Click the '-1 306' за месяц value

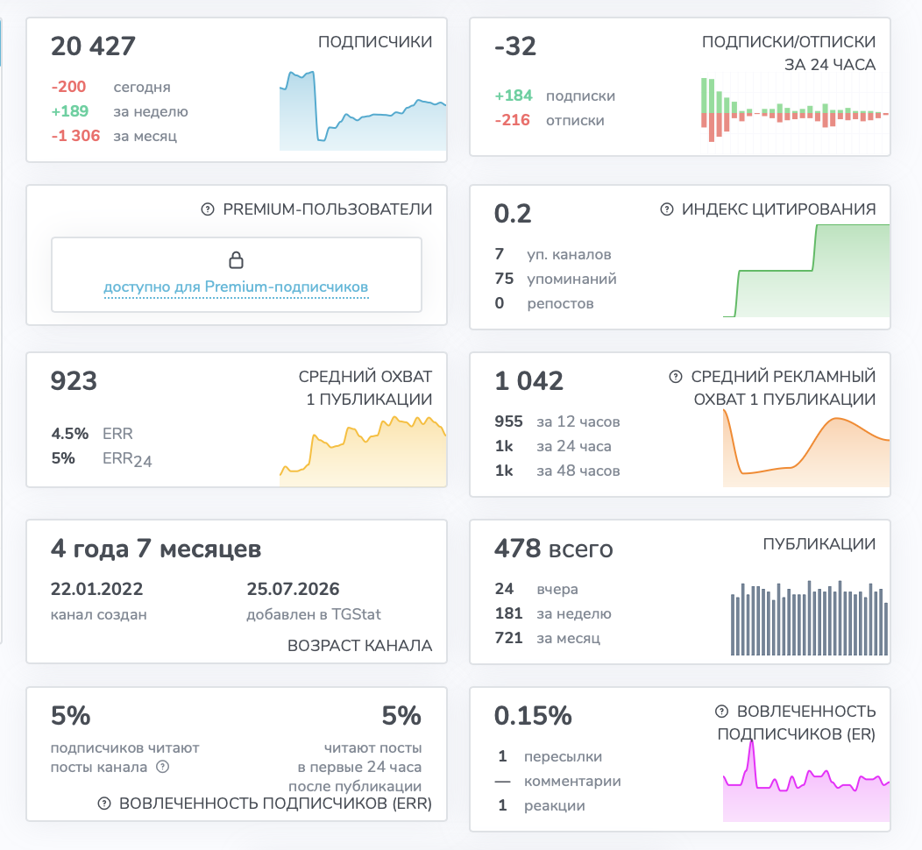point(75,136)
